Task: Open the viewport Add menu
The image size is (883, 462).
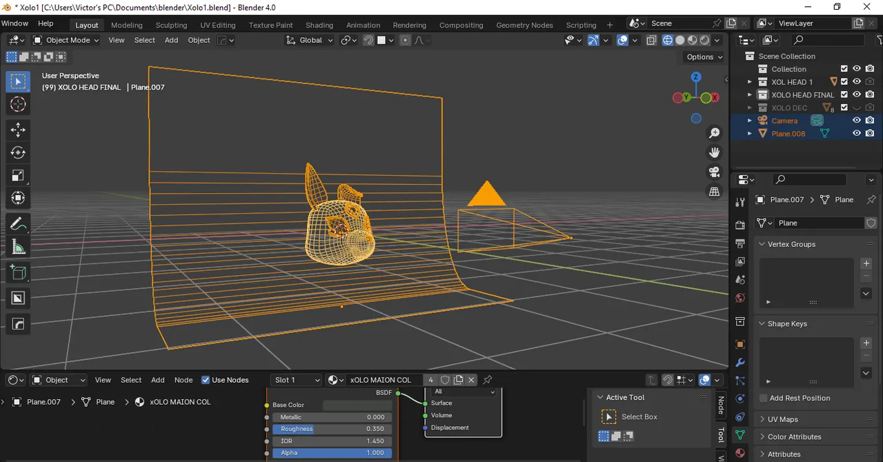Action: [171, 40]
